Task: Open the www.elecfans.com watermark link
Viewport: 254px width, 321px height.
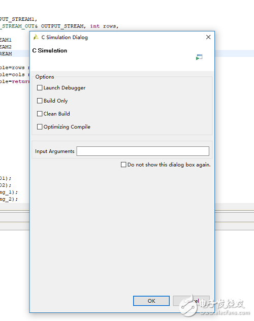Action: click(x=225, y=312)
